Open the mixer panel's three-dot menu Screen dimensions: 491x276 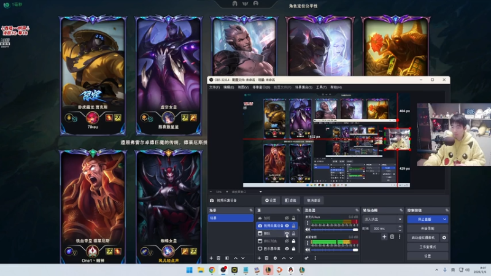pyautogui.click(x=315, y=258)
